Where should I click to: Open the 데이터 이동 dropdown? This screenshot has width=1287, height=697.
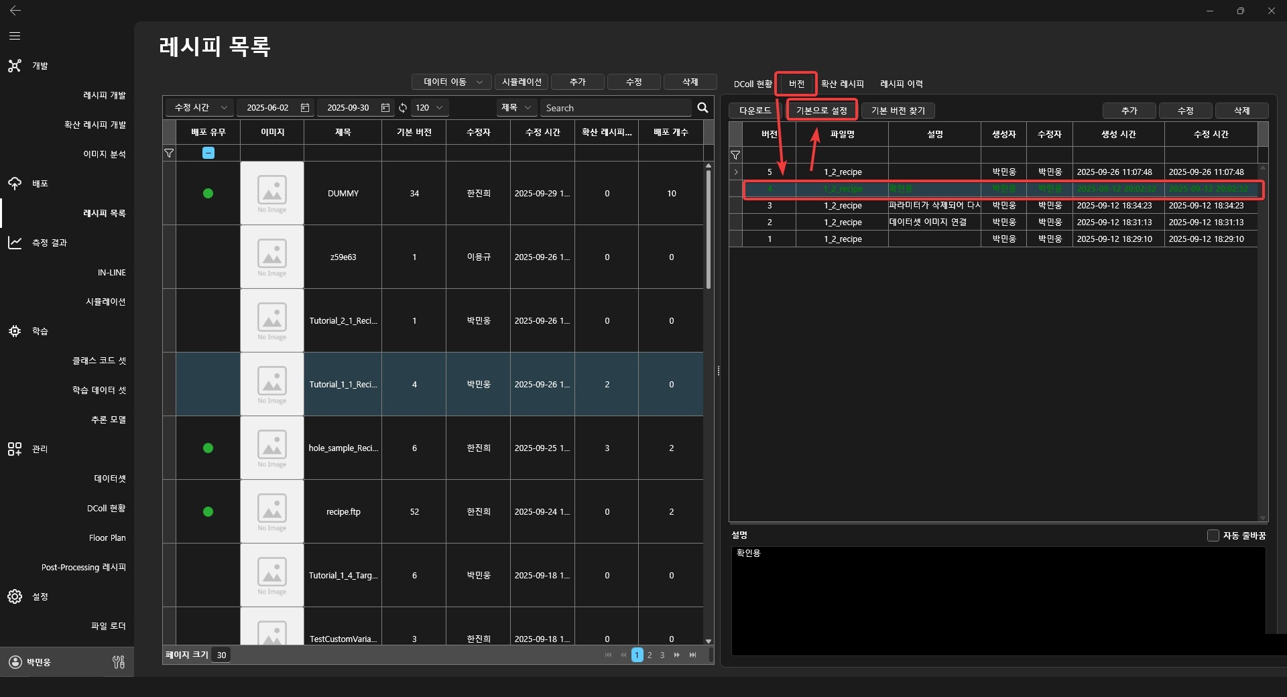[x=452, y=82]
